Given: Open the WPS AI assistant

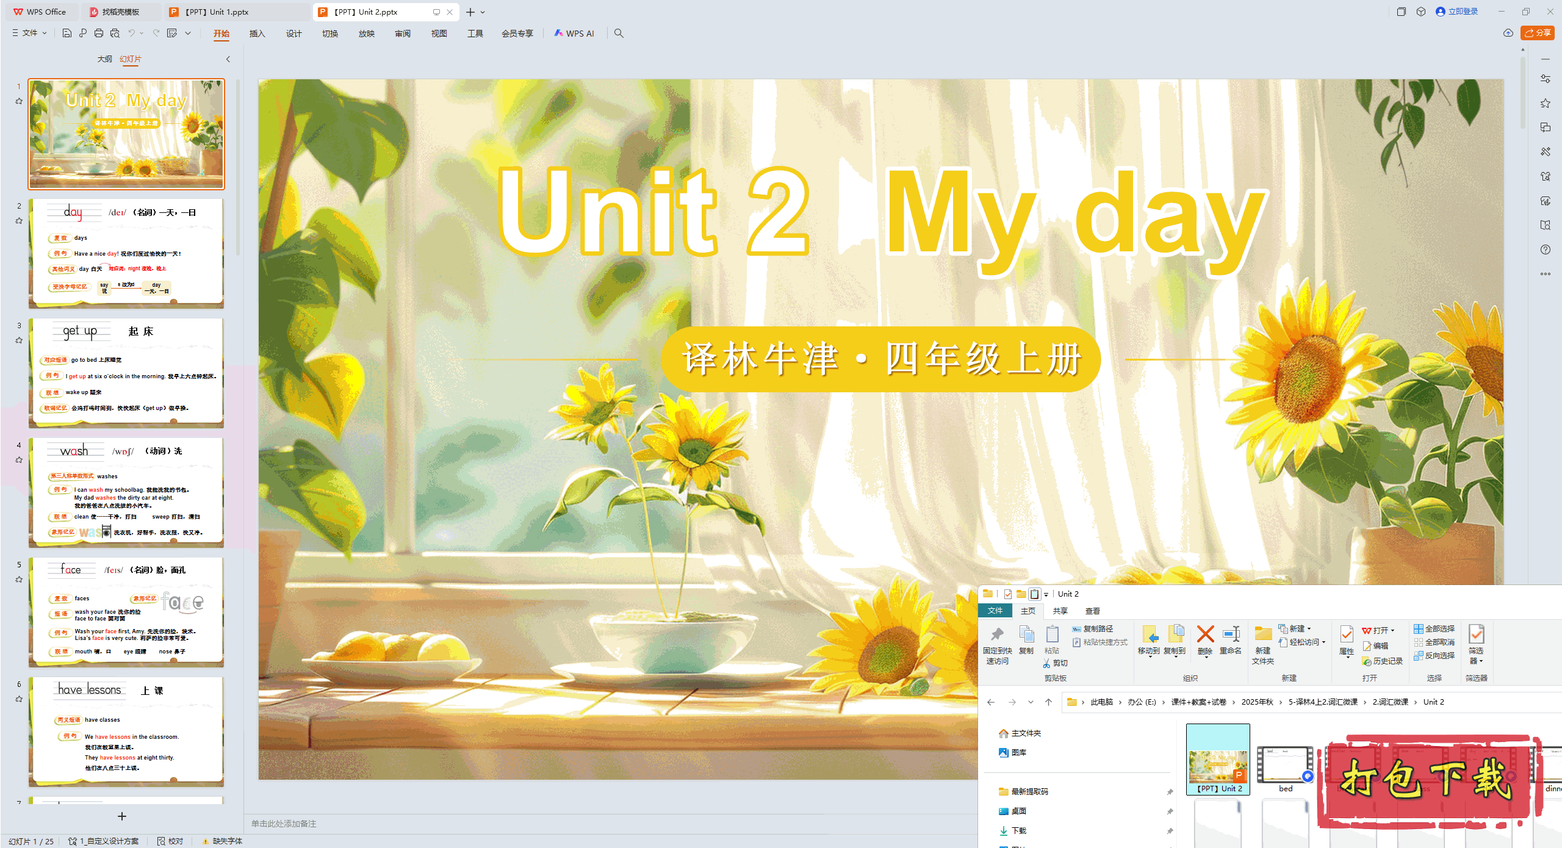Looking at the screenshot, I should 574,33.
